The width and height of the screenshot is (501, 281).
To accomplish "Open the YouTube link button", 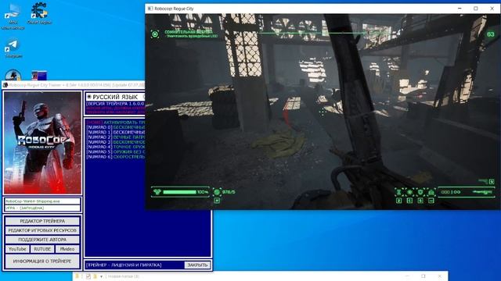I will tap(17, 249).
